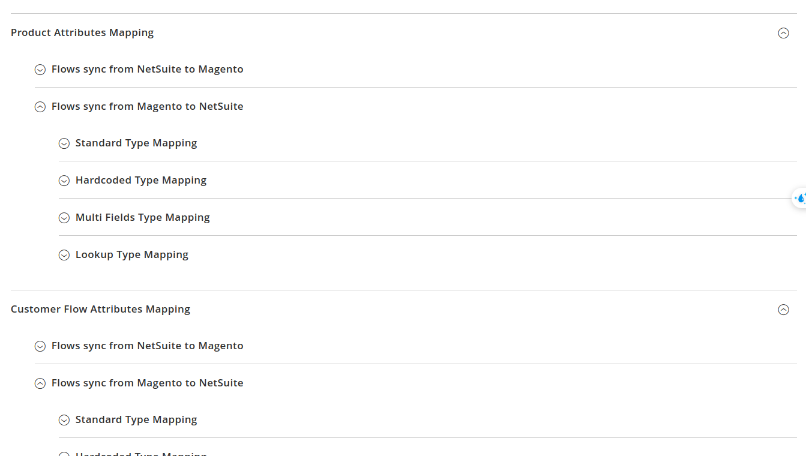Viewport: 806px width, 456px height.
Task: Open partially visible Hardcoded Type Mapping at bottom
Action: point(140,454)
